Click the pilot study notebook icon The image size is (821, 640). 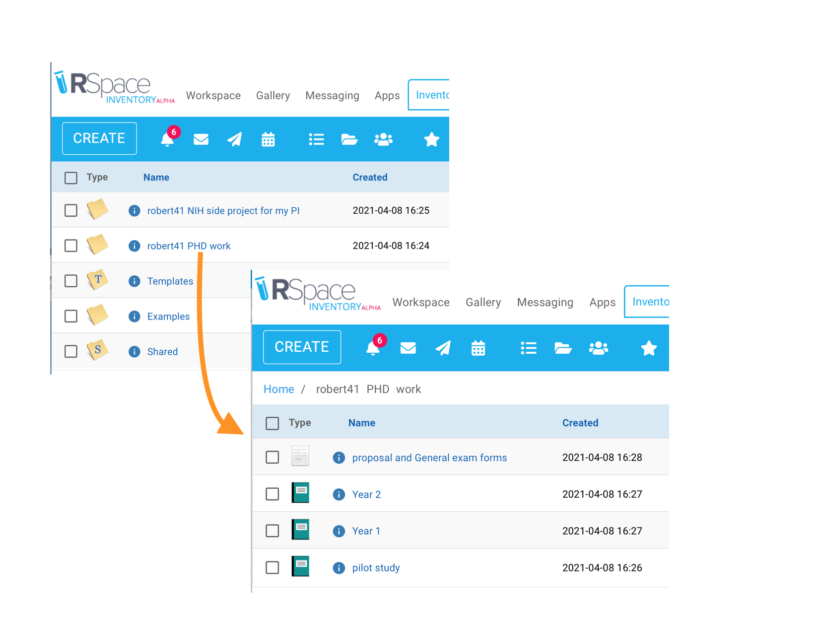pos(300,566)
